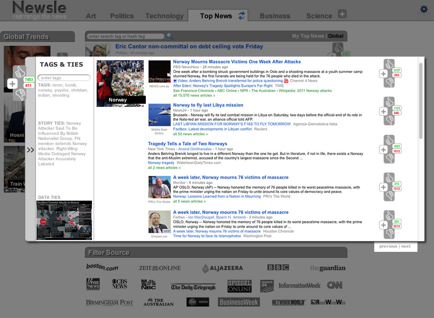The image size is (434, 318).
Task: Filter by the Al Jazeera source logo
Action: (x=222, y=268)
